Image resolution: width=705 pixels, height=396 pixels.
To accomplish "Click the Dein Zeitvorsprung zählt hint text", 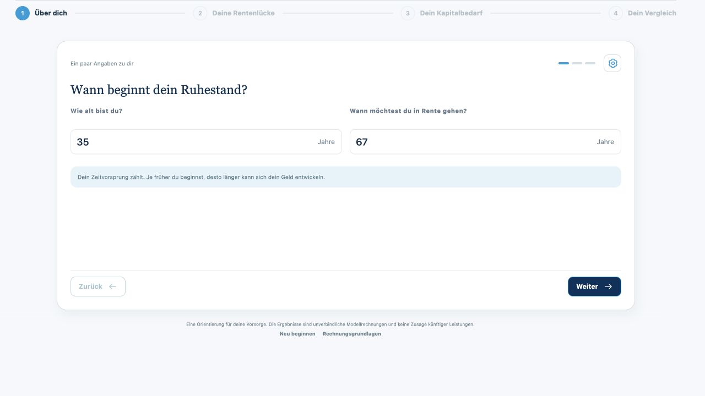I will 201,177.
